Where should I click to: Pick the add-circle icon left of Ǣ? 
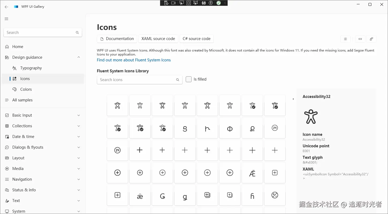pyautogui.click(x=230, y=173)
